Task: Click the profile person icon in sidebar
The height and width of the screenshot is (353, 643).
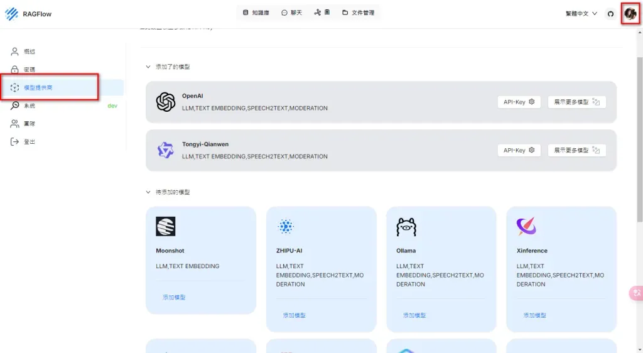Action: click(15, 52)
